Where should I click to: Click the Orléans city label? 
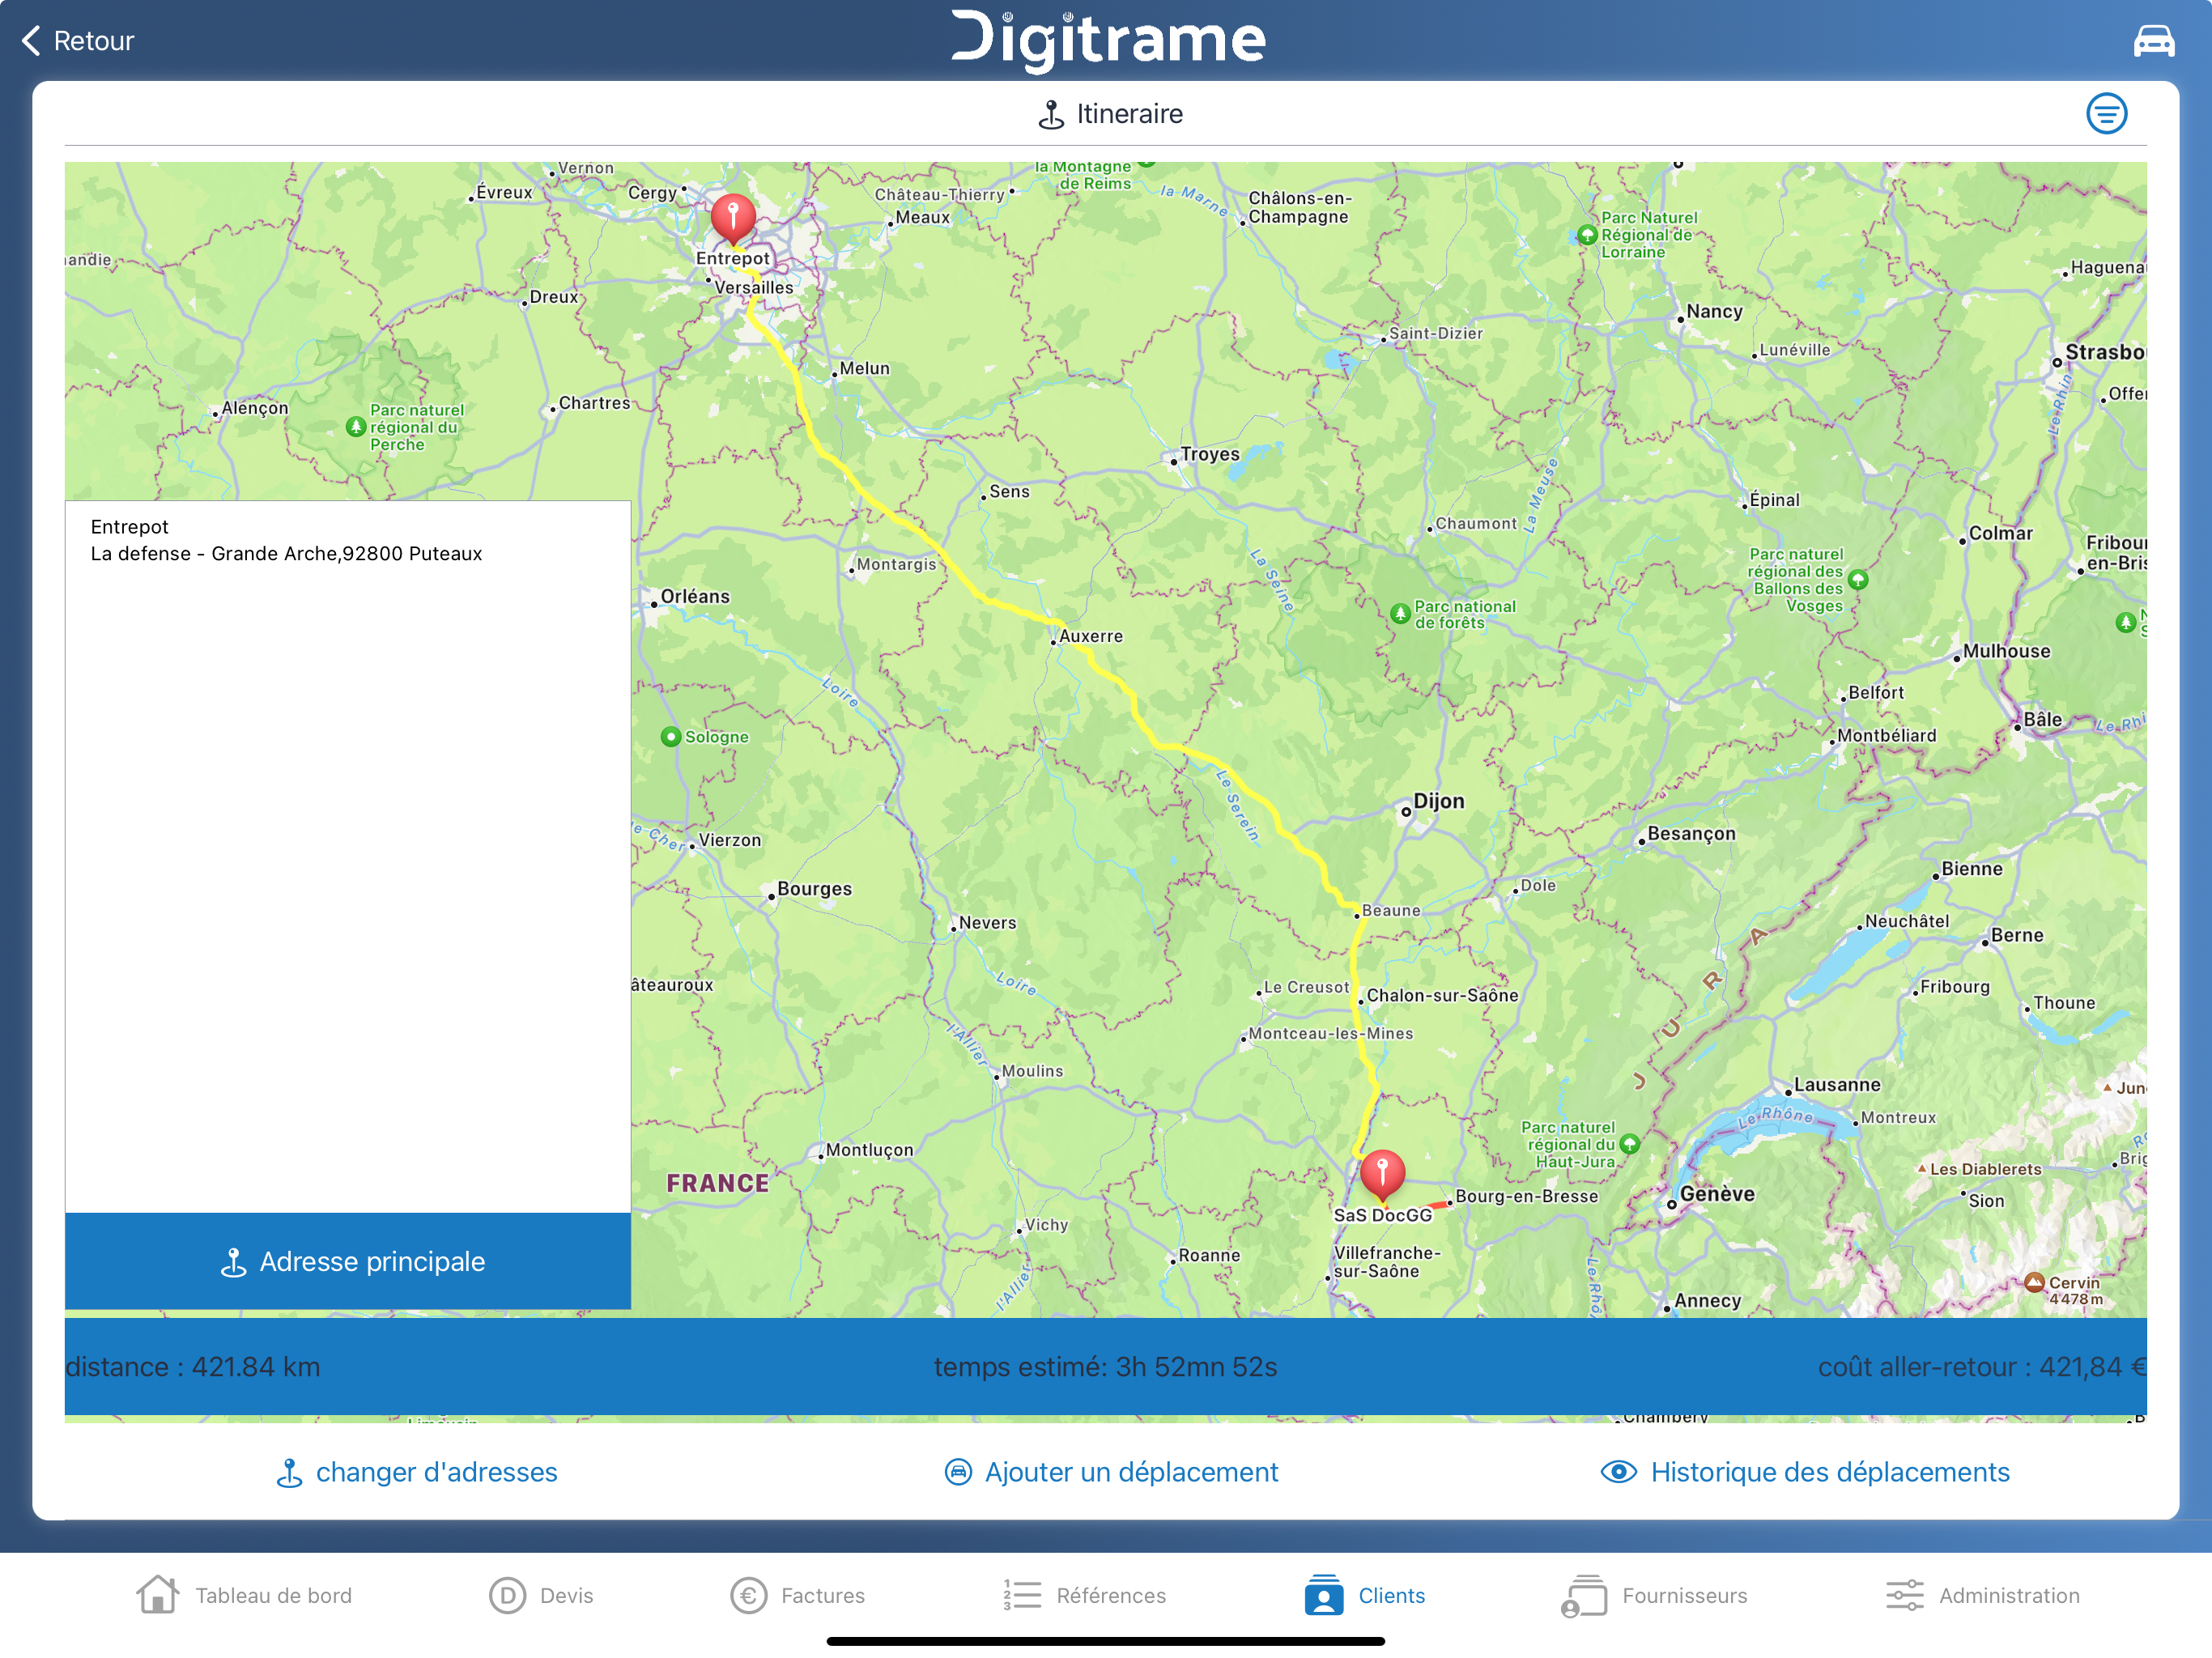click(695, 596)
